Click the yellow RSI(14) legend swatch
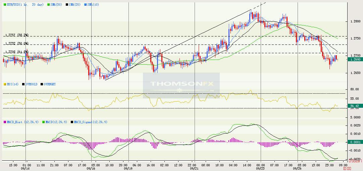The width and height of the screenshot is (363, 171). (x=4, y=84)
